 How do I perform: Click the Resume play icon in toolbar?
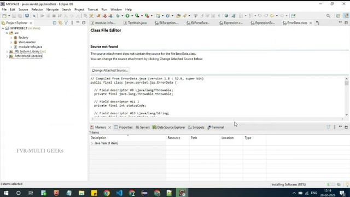point(42,16)
